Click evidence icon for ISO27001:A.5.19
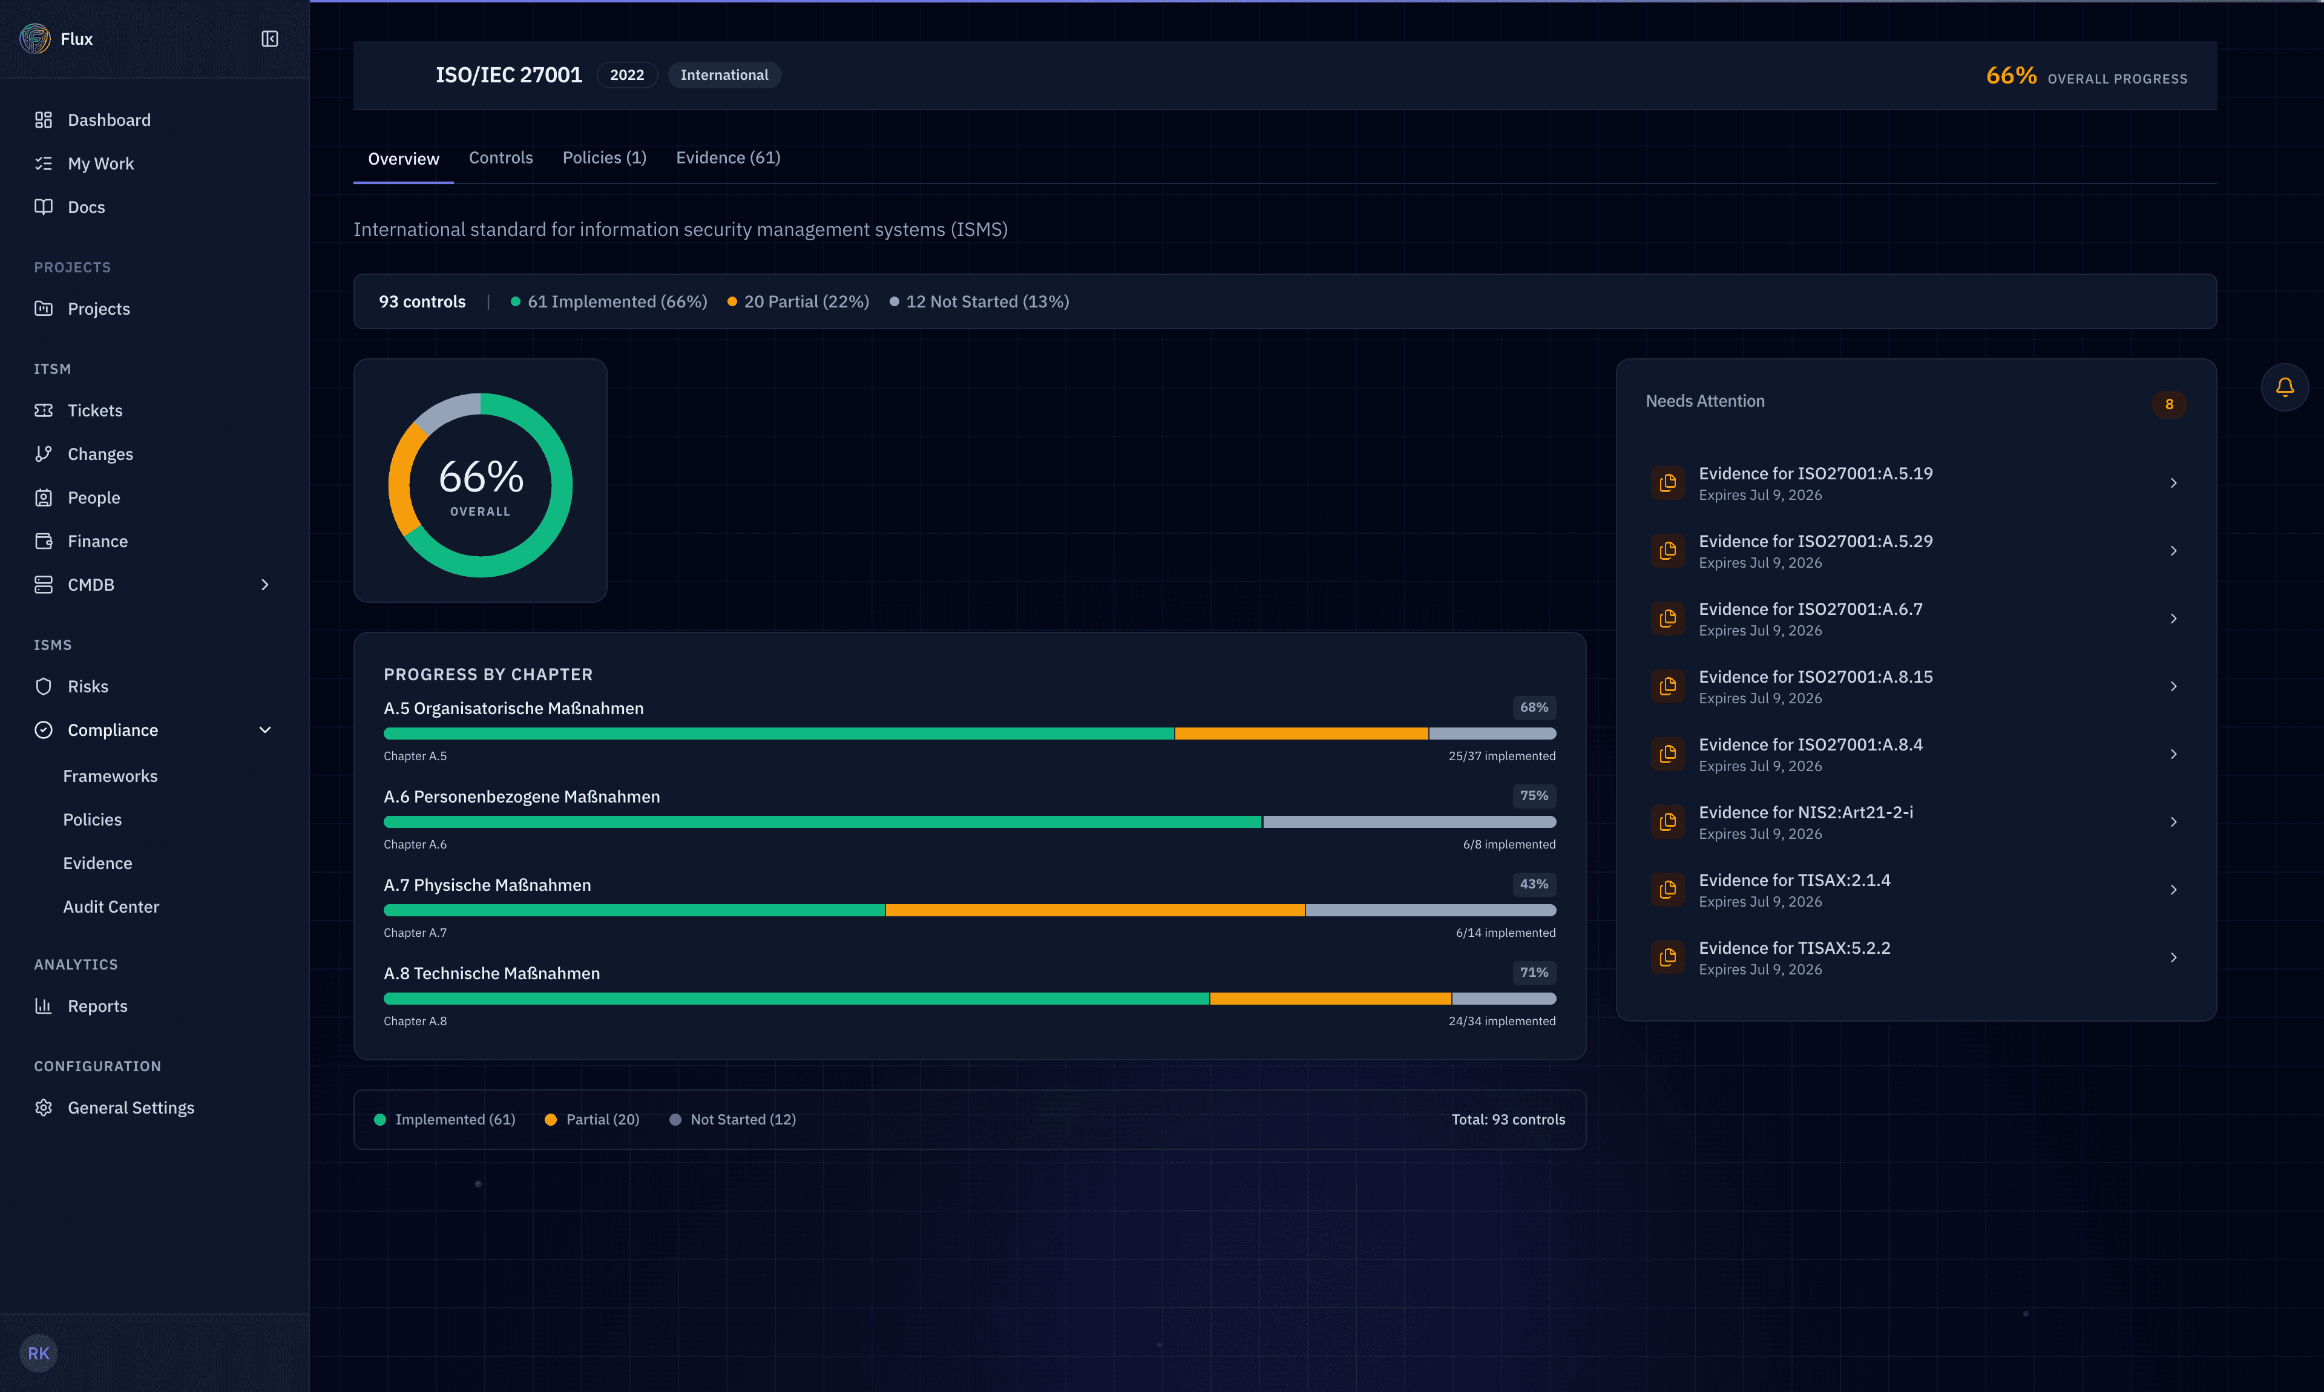 click(x=1667, y=483)
